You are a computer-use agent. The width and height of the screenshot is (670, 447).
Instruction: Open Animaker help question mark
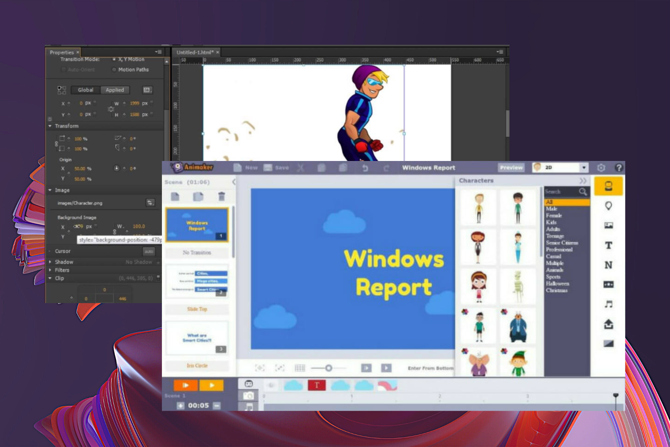point(618,168)
